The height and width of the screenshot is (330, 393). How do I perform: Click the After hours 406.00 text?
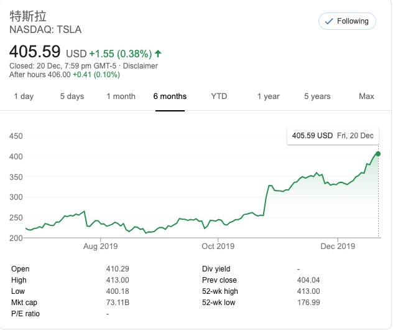click(x=40, y=75)
